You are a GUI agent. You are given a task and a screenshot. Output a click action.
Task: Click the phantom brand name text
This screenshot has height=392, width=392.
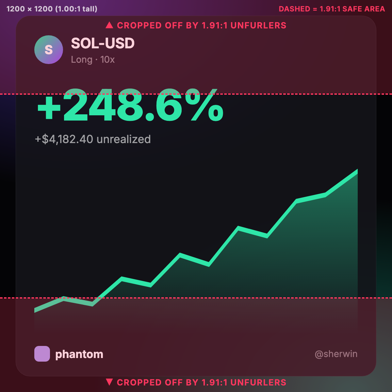(79, 354)
